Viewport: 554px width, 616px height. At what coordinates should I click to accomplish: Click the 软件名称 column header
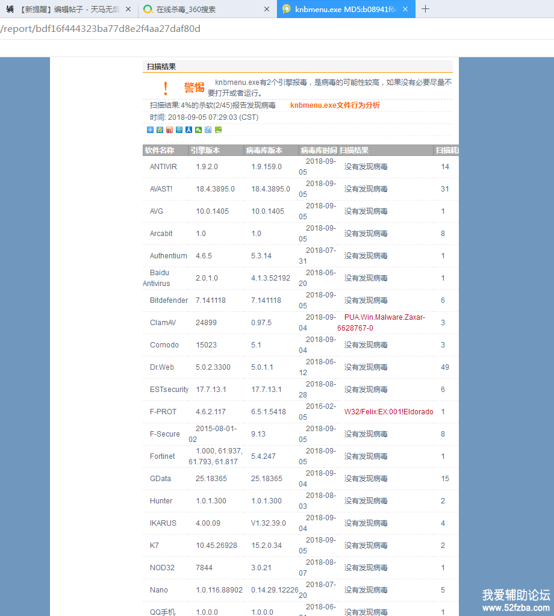[x=160, y=151]
